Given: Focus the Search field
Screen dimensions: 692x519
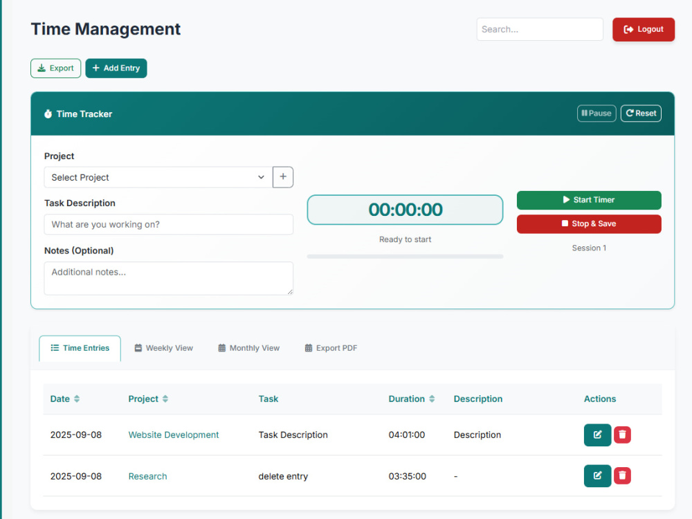Looking at the screenshot, I should [x=540, y=29].
